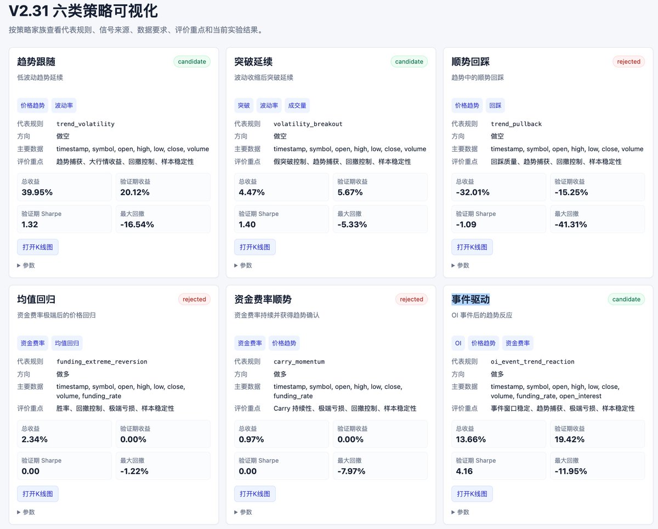
Task: Select 波动率 tag in 突破延续 card
Action: point(269,106)
